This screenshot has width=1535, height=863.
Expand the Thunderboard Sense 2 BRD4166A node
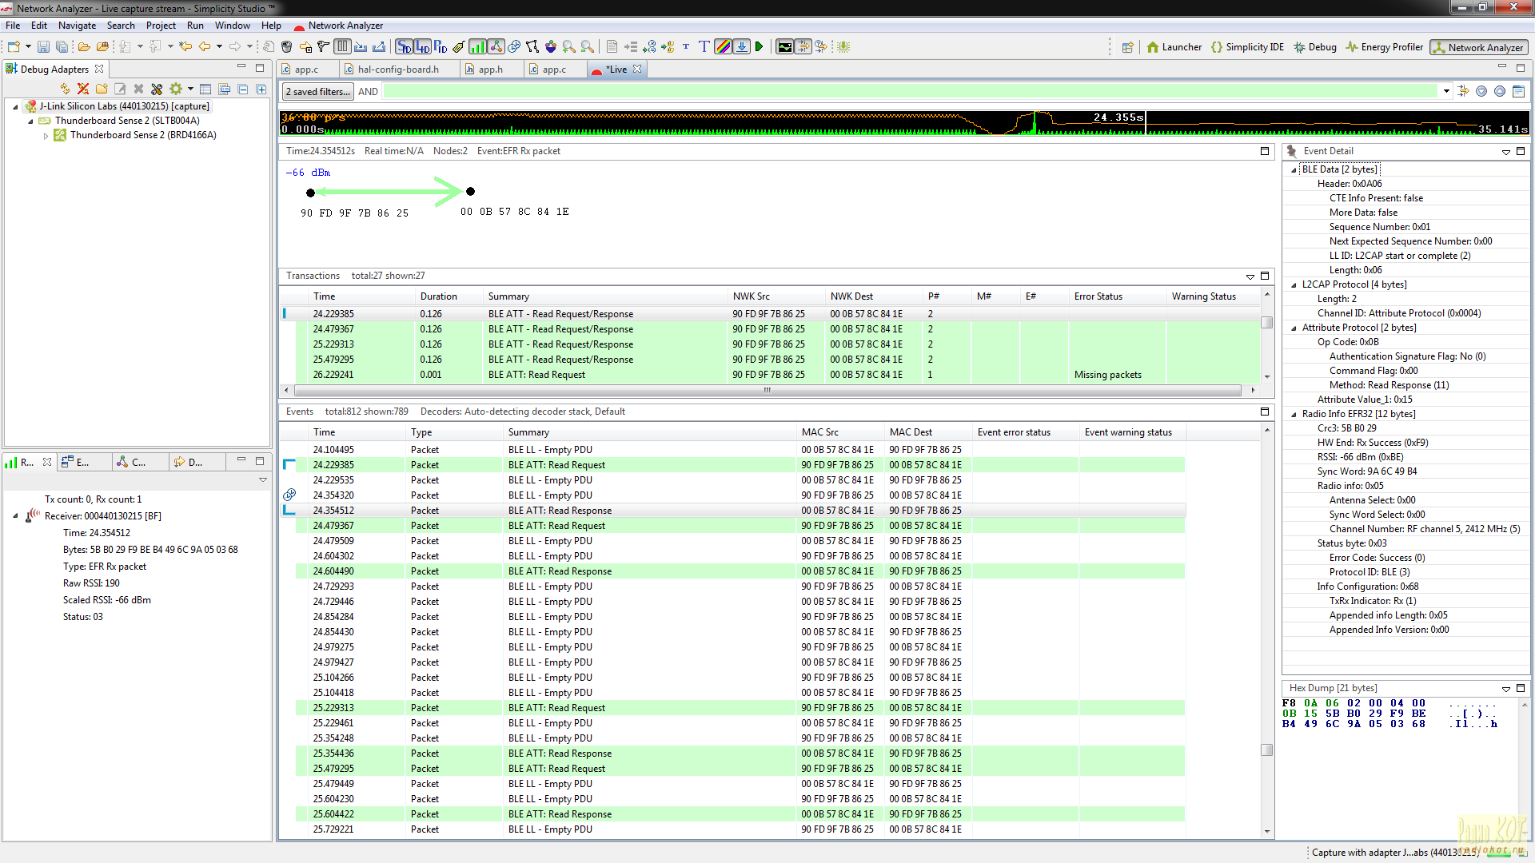[46, 136]
